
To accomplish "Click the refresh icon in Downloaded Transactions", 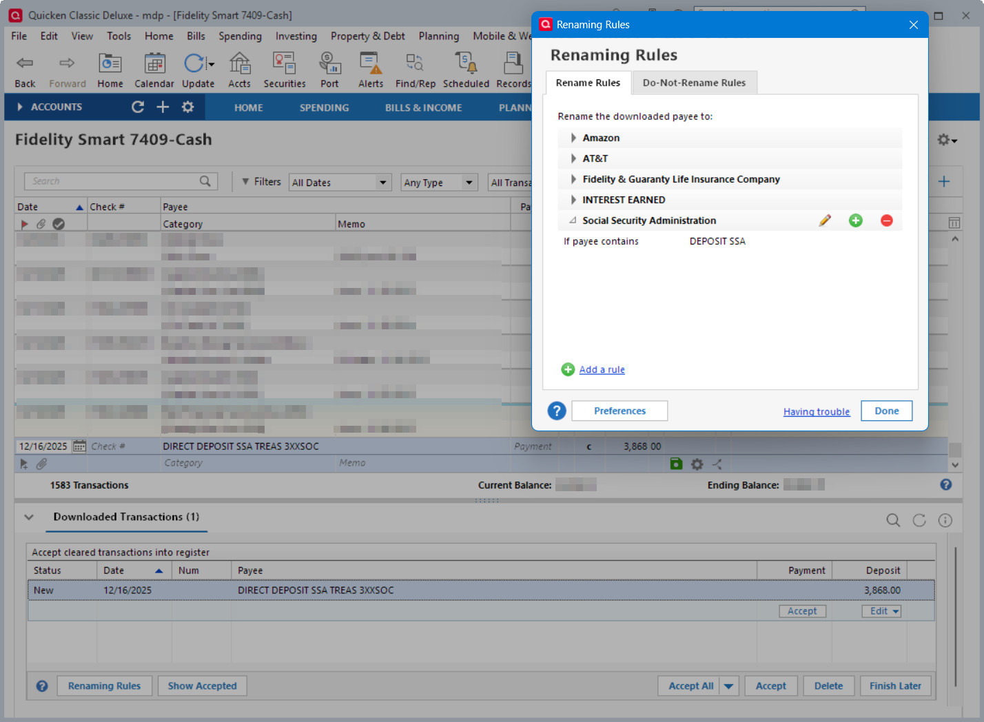I will coord(919,520).
